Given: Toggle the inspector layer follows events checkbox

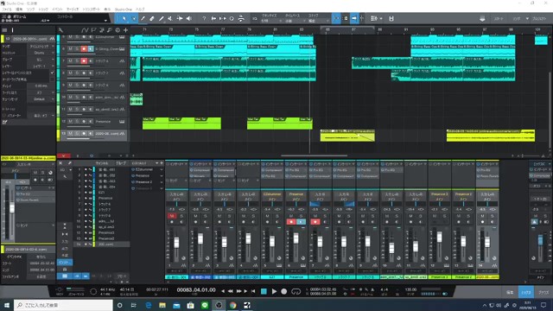Looking at the screenshot, I should click(52, 73).
